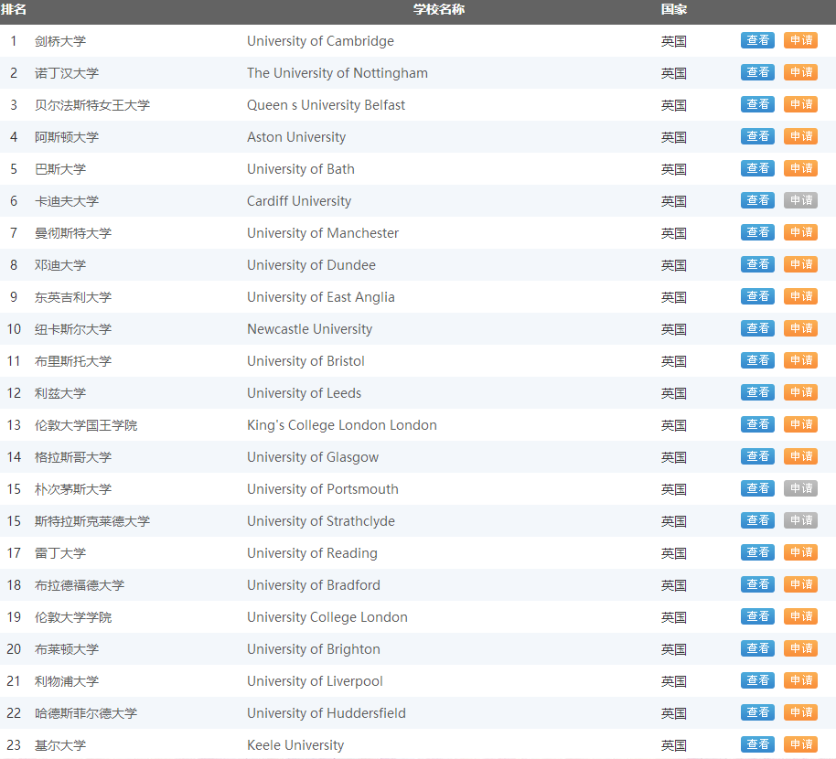The height and width of the screenshot is (759, 836).
Task: View Cardiff University with 查看 button
Action: (x=757, y=200)
